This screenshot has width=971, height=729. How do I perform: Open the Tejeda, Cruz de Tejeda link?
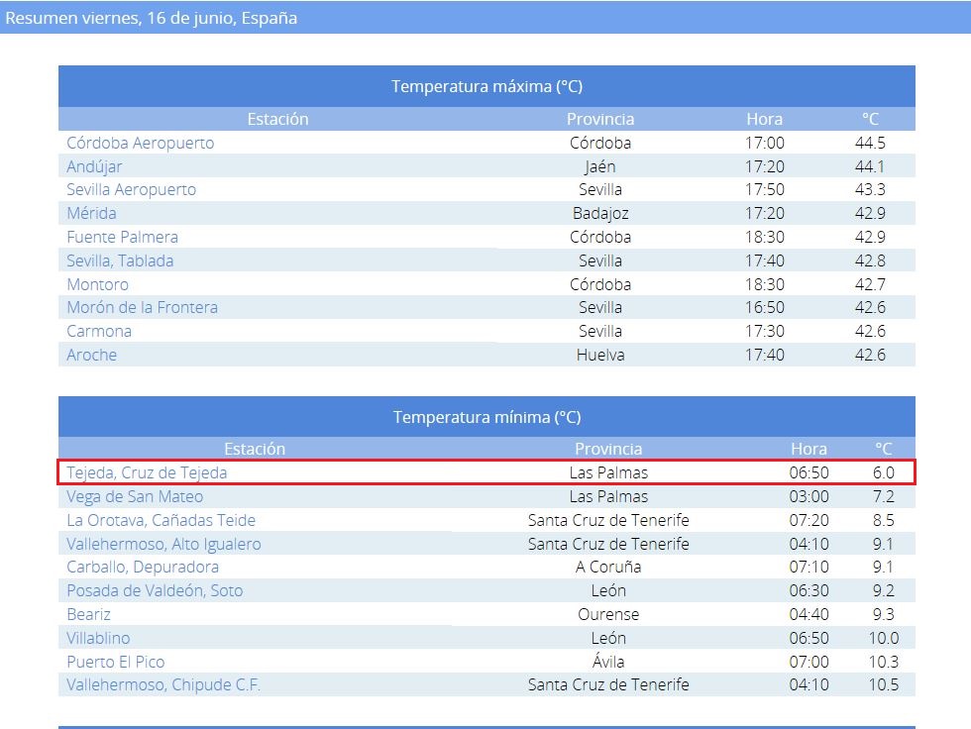(x=147, y=472)
